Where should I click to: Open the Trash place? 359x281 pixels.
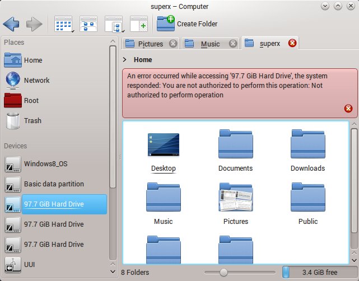coord(32,121)
